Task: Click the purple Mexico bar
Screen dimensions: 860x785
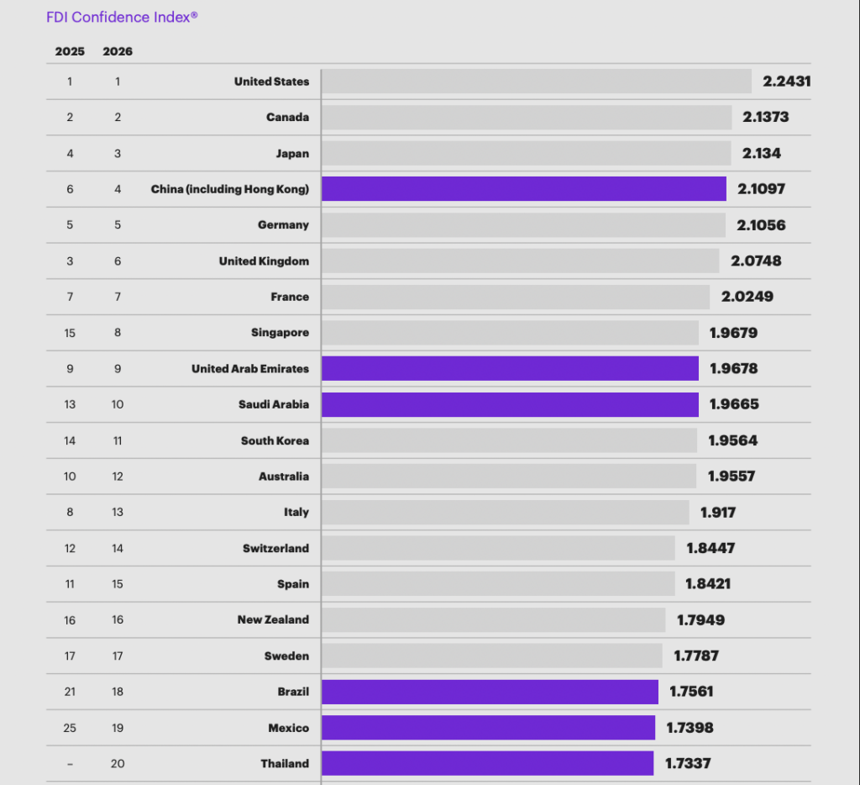Action: click(x=488, y=728)
